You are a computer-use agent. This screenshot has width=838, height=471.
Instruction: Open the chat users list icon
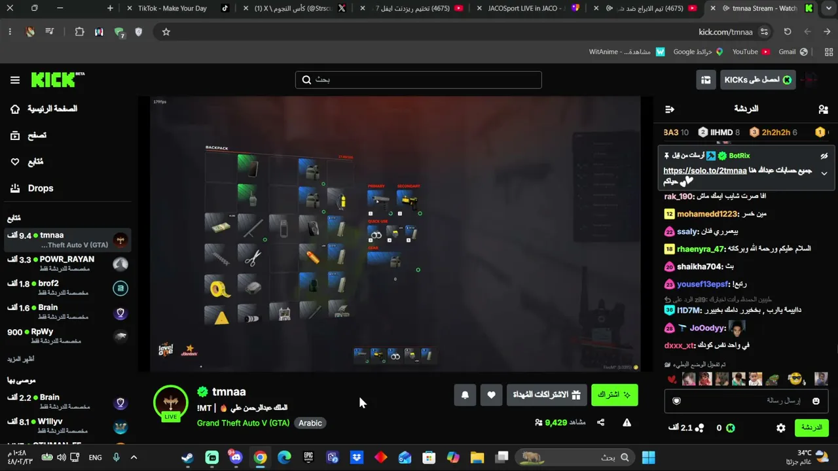pyautogui.click(x=823, y=109)
